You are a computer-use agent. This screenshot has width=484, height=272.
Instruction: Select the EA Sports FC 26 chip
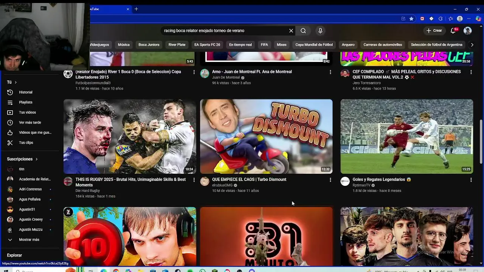(x=207, y=45)
